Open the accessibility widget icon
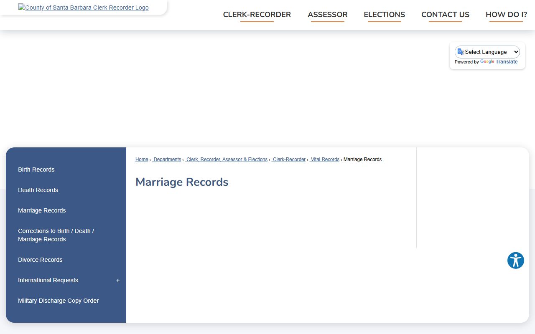This screenshot has height=334, width=535. 516,261
